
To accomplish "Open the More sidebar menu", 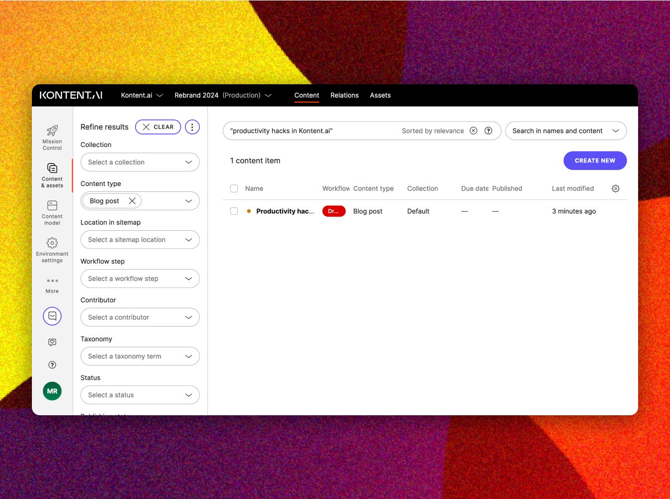I will tap(52, 285).
